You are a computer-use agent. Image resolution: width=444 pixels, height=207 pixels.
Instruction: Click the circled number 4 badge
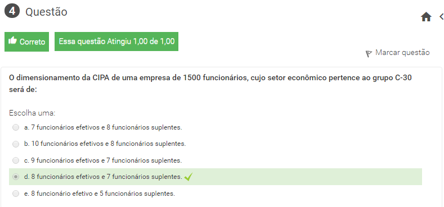point(12,12)
